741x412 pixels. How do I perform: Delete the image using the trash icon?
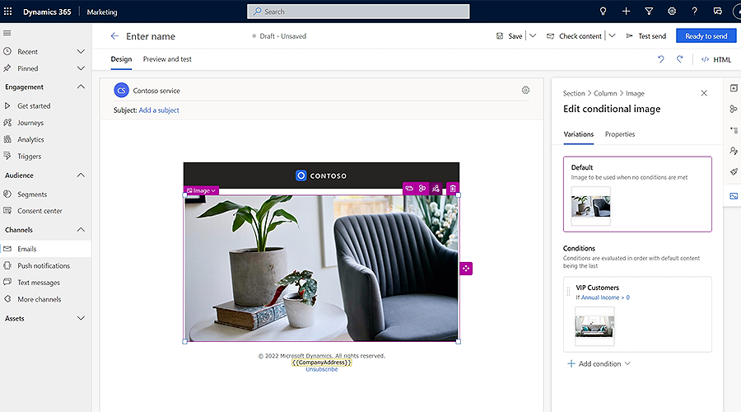tap(453, 188)
